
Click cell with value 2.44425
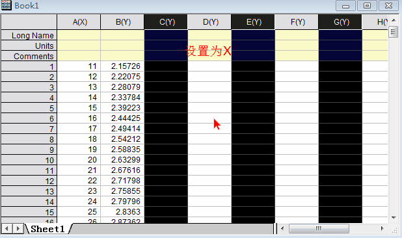[122, 118]
